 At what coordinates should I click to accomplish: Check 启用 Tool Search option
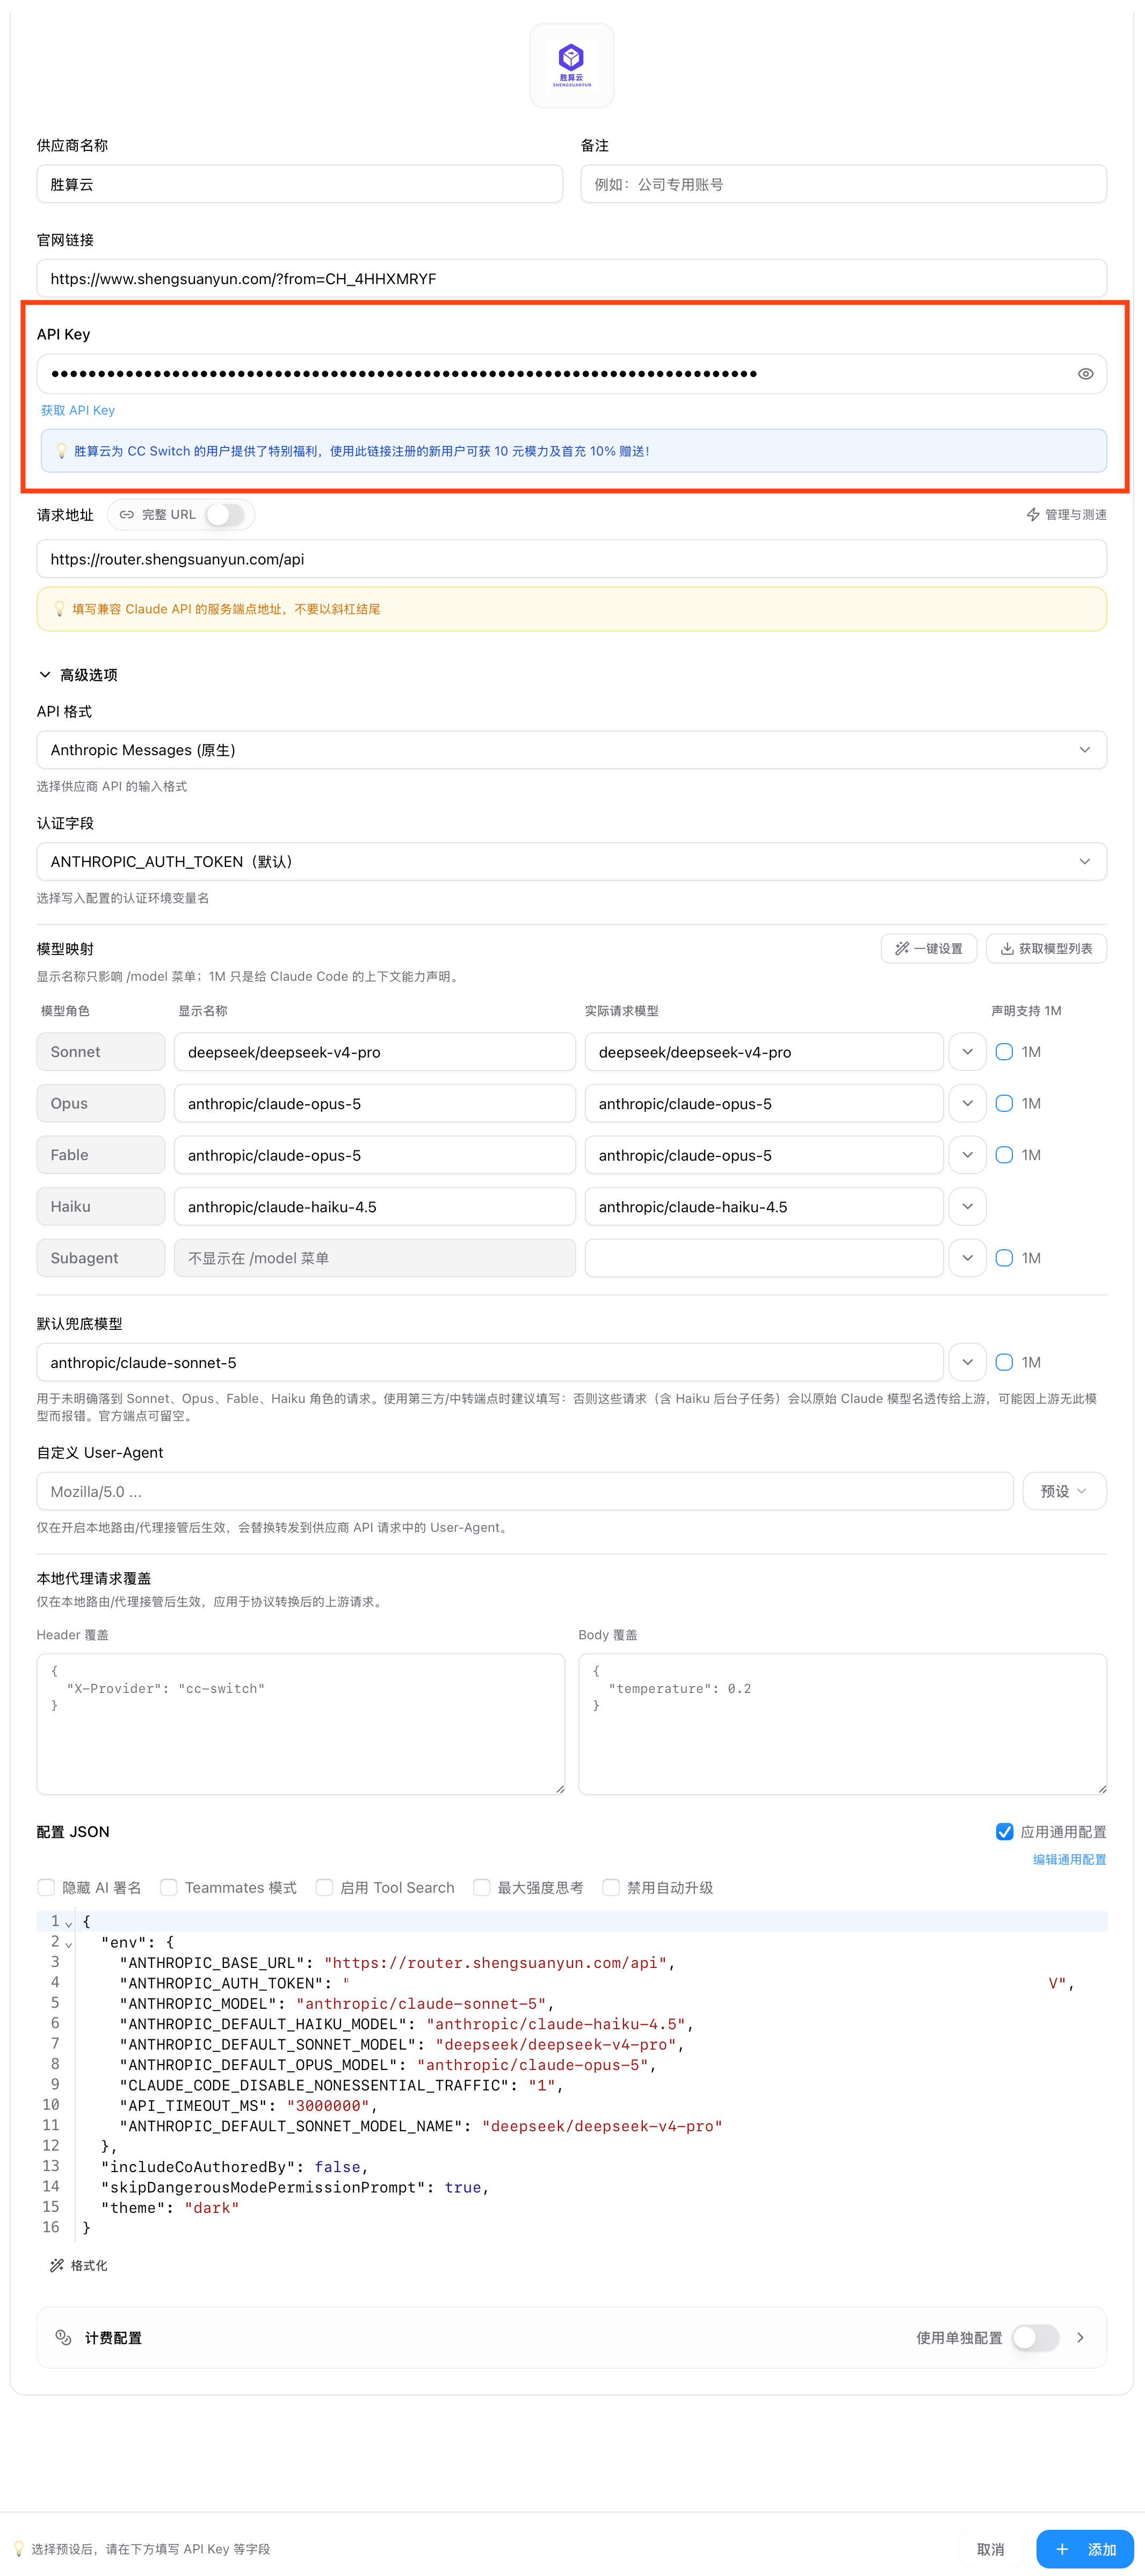pyautogui.click(x=324, y=1888)
